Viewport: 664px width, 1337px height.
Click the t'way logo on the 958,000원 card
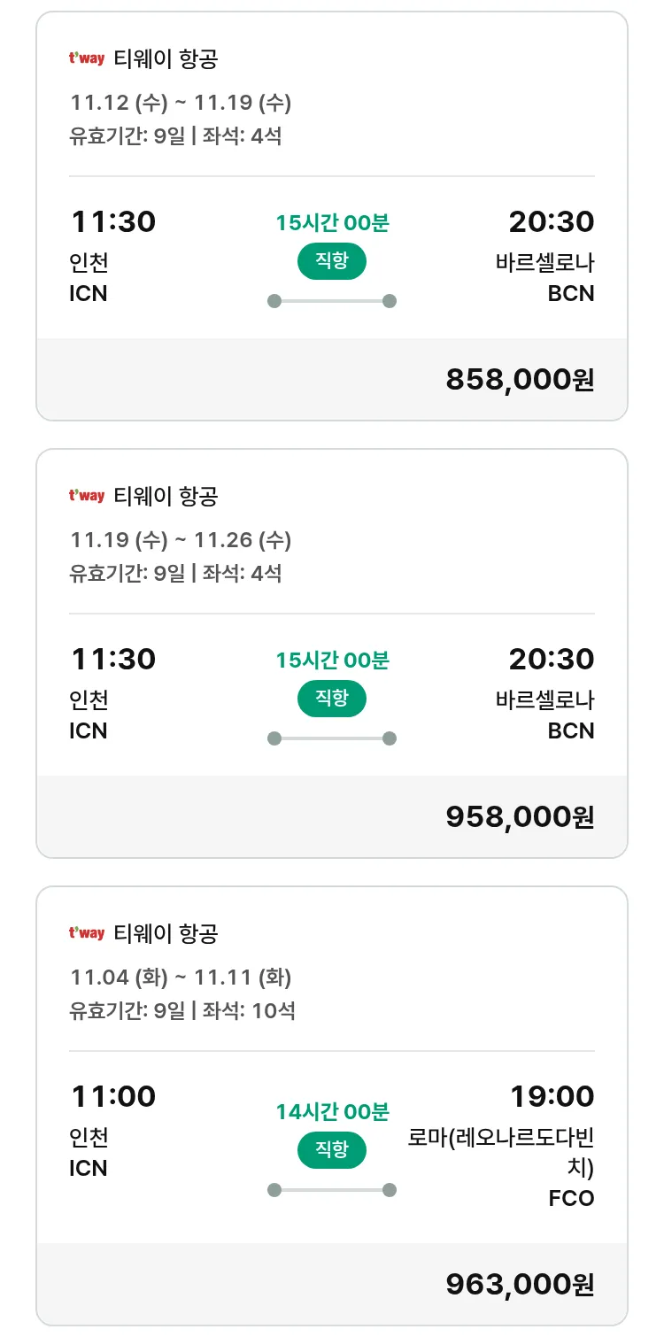pyautogui.click(x=87, y=496)
